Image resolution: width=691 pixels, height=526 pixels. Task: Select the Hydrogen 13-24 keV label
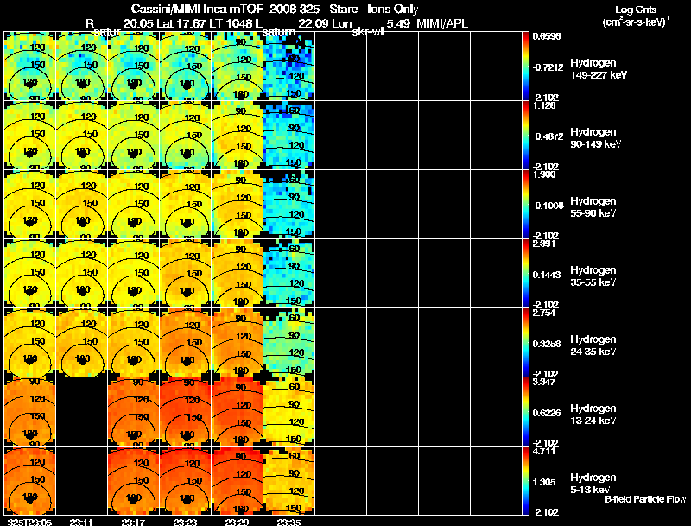593,415
